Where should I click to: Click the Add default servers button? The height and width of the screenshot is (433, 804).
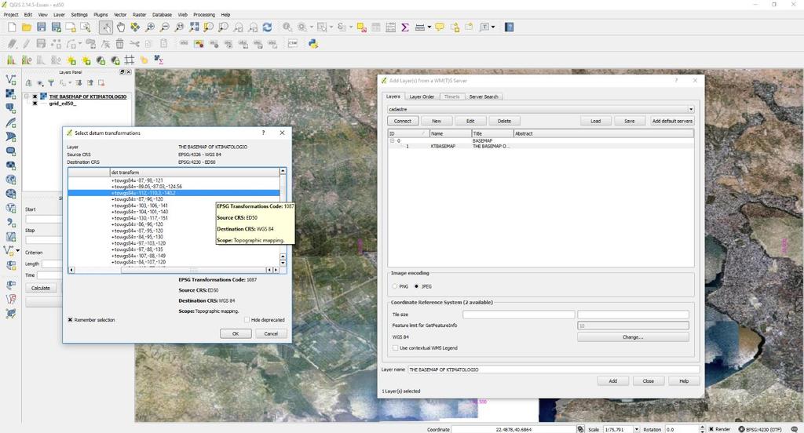click(672, 121)
